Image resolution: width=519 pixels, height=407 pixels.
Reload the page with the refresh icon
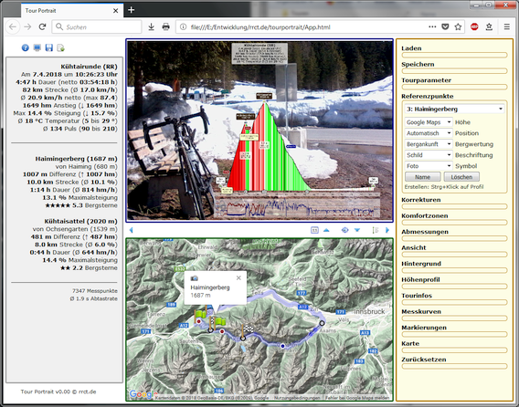(42, 27)
